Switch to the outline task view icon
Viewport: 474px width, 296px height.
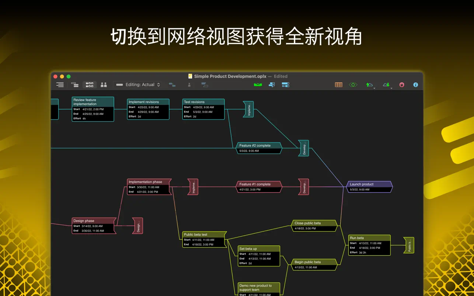click(x=60, y=85)
